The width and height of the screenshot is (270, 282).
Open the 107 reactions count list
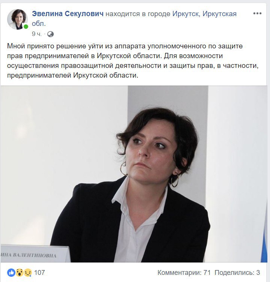coord(39,273)
